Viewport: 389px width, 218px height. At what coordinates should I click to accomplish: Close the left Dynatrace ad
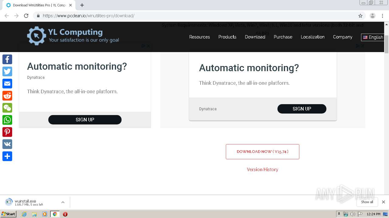pyautogui.click(x=148, y=46)
